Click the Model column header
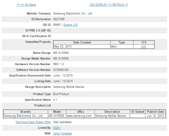169x136 pixels. (57, 112)
